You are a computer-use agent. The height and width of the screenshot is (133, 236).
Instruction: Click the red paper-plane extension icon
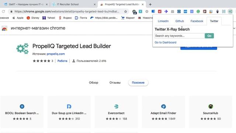point(160,11)
